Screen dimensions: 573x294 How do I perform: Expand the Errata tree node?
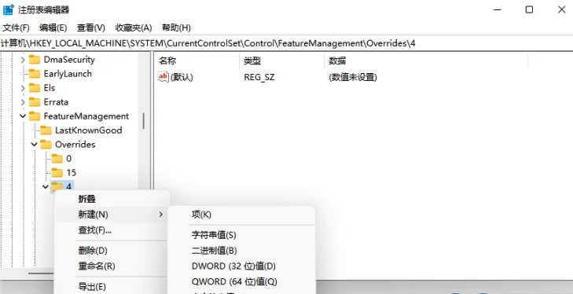tap(23, 102)
